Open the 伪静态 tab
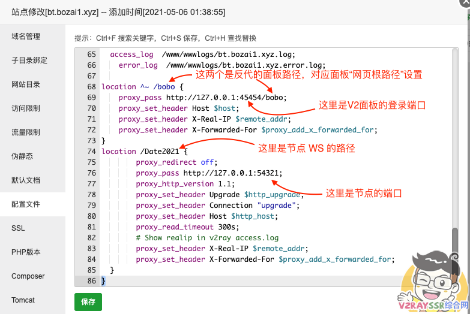The width and height of the screenshot is (470, 314). pyautogui.click(x=22, y=156)
